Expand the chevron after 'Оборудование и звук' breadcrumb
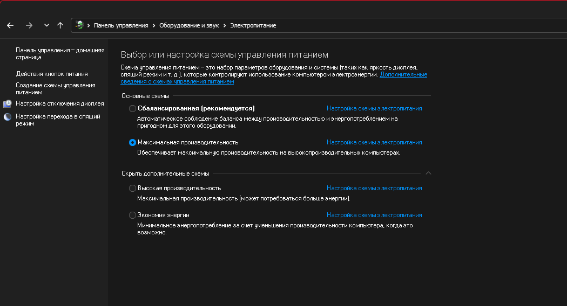The width and height of the screenshot is (567, 306). pyautogui.click(x=225, y=25)
